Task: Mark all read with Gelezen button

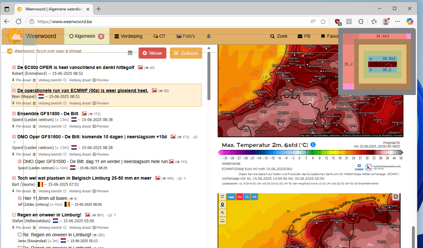Action: point(186,53)
